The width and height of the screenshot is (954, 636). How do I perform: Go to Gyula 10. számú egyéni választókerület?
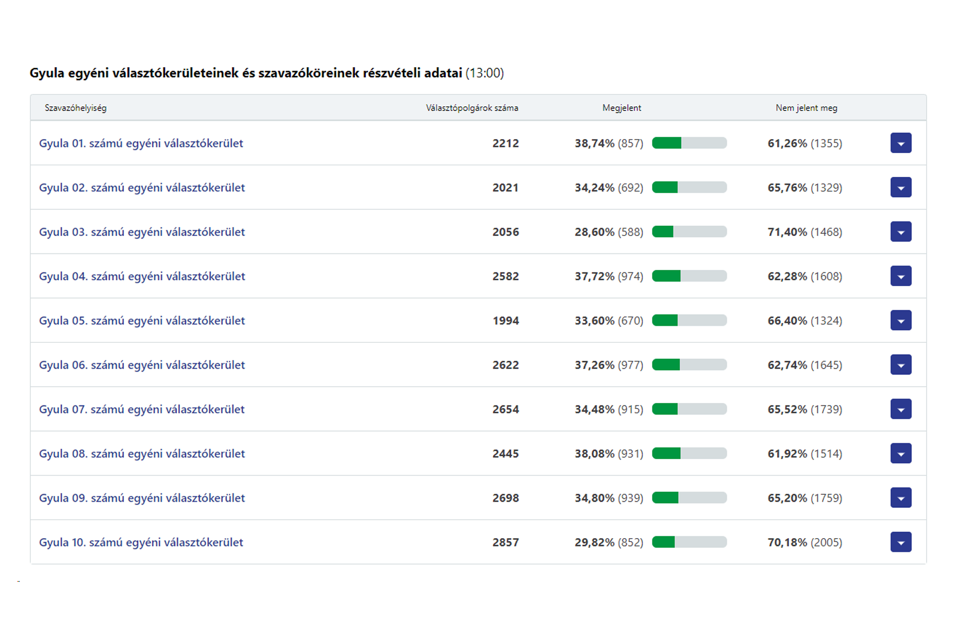point(141,542)
